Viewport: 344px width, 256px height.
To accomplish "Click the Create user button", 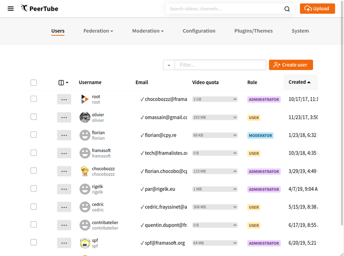I will pyautogui.click(x=290, y=65).
